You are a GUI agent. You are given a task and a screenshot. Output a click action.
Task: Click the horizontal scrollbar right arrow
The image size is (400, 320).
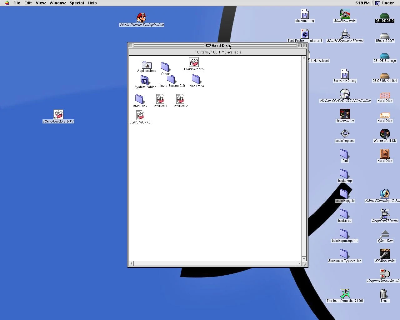[299, 264]
